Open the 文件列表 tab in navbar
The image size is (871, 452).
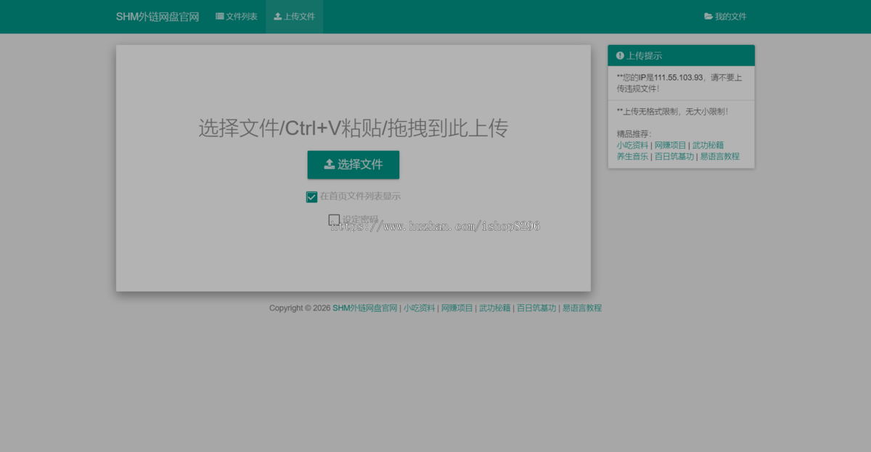coord(237,17)
